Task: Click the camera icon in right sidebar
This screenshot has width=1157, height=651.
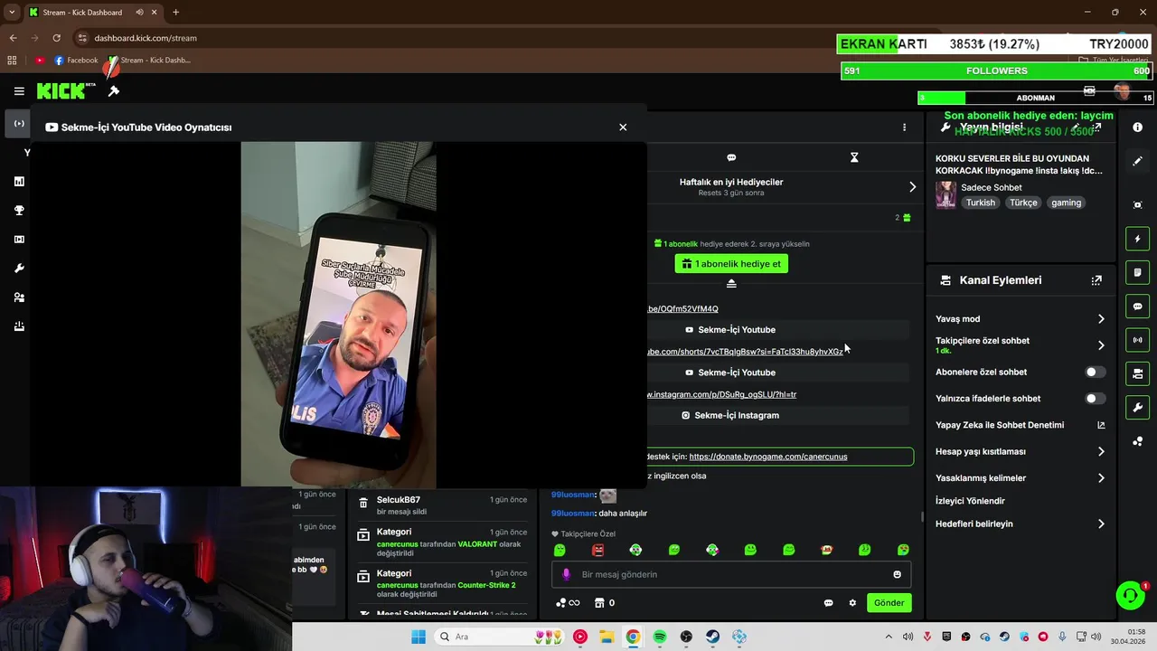Action: 1138,373
